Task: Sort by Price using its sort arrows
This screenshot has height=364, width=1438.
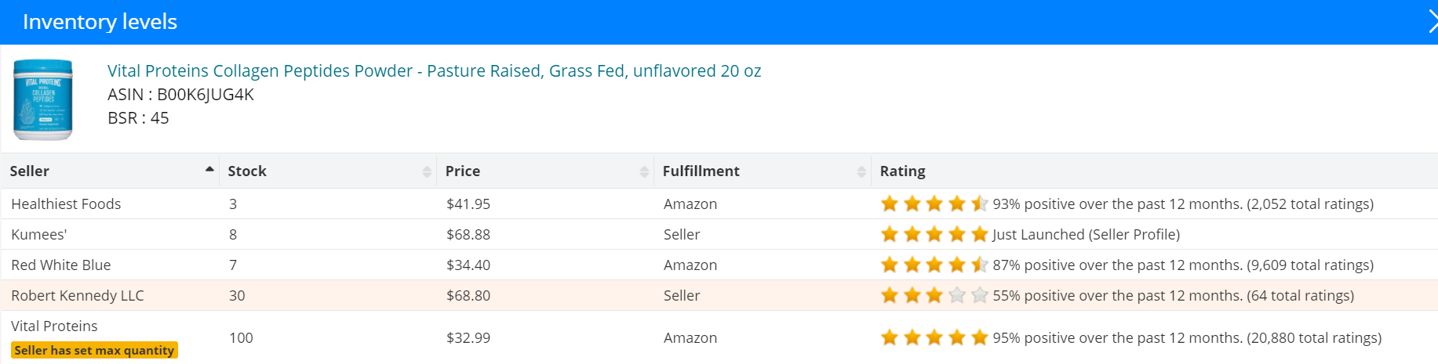Action: (644, 171)
